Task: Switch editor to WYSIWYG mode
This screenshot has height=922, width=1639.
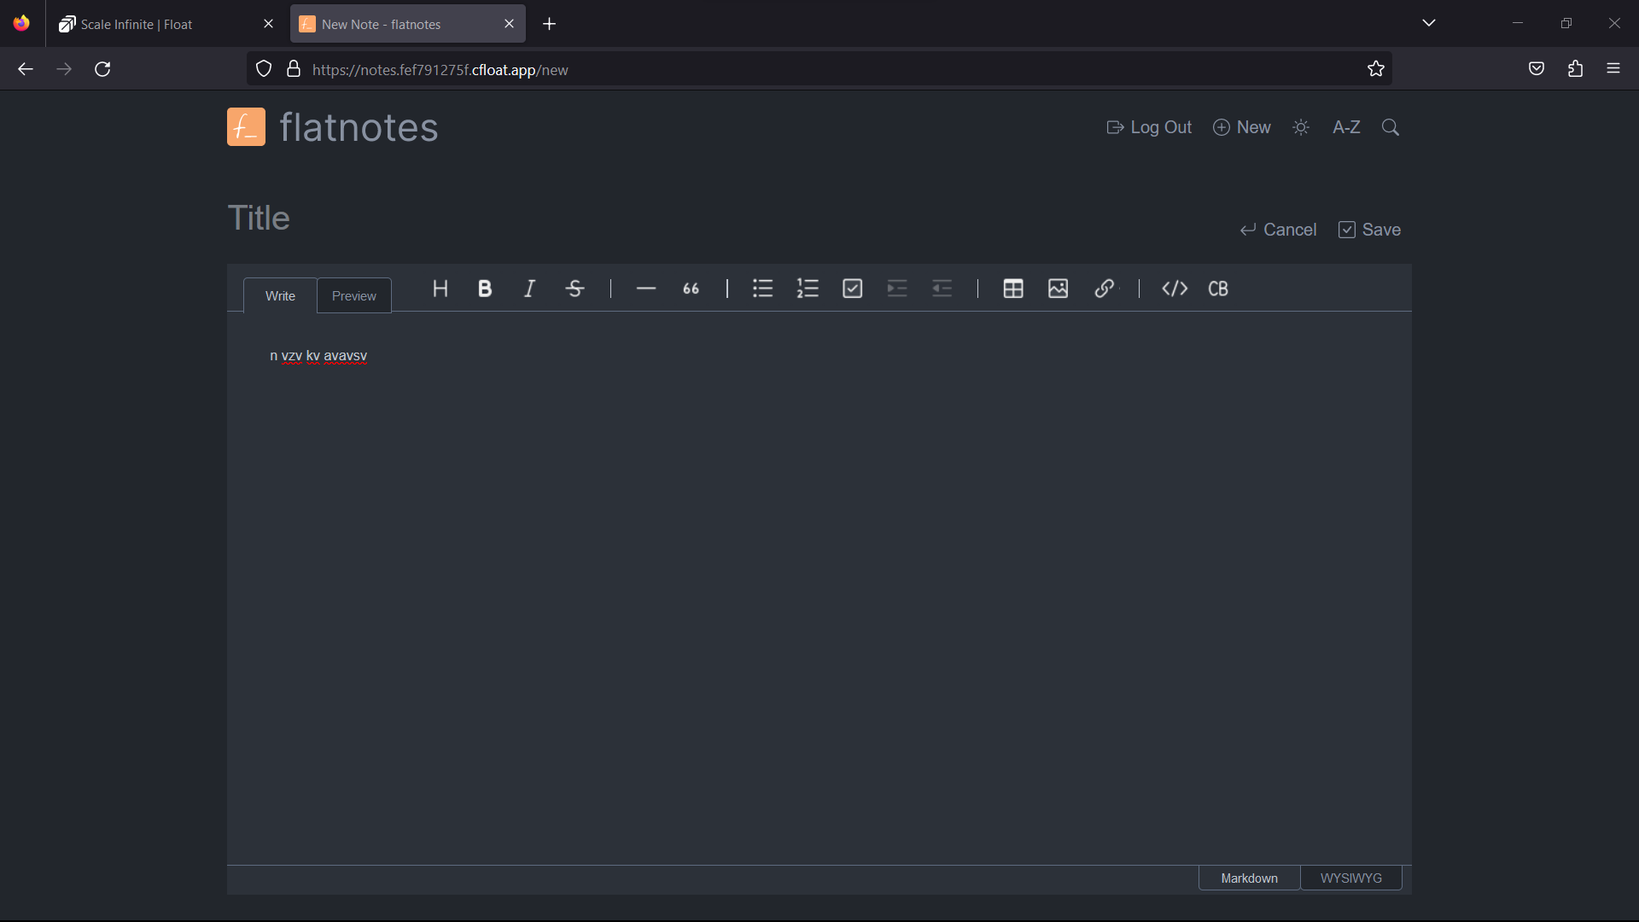Action: (1350, 878)
